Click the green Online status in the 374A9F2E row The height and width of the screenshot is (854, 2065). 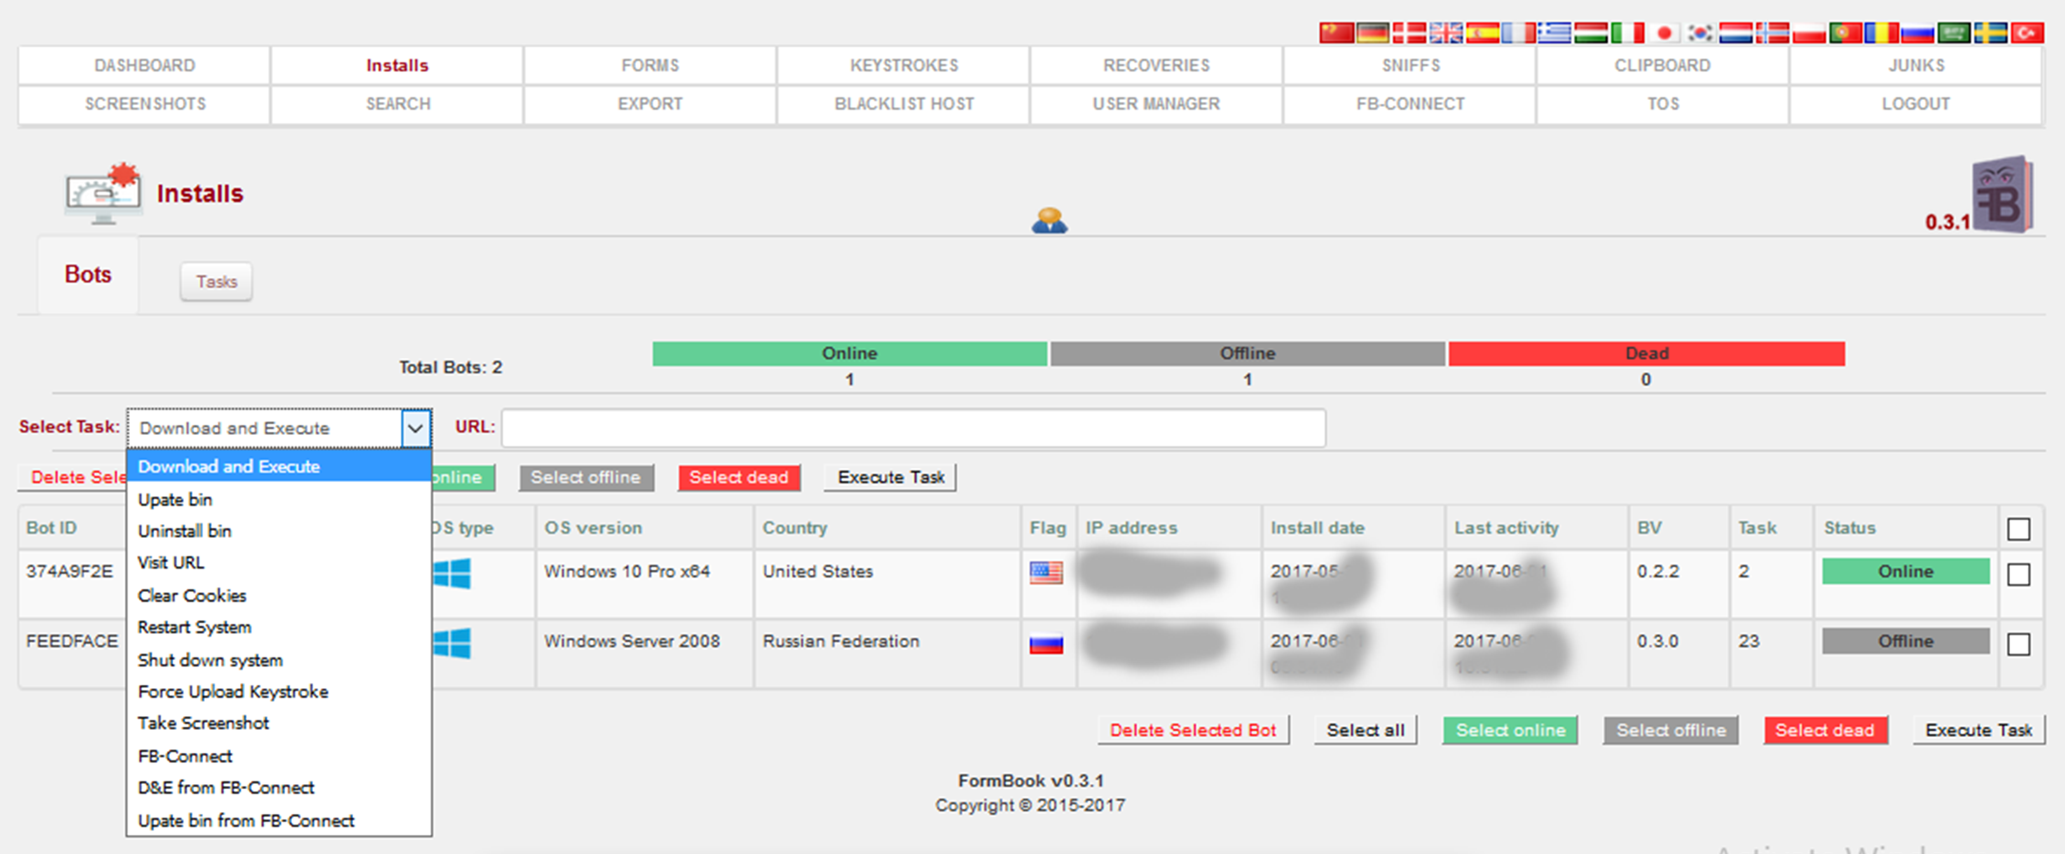1906,571
